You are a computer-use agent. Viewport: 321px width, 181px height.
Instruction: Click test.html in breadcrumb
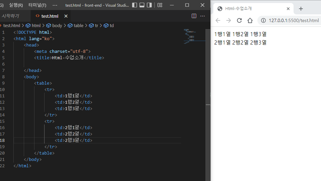(x=12, y=25)
